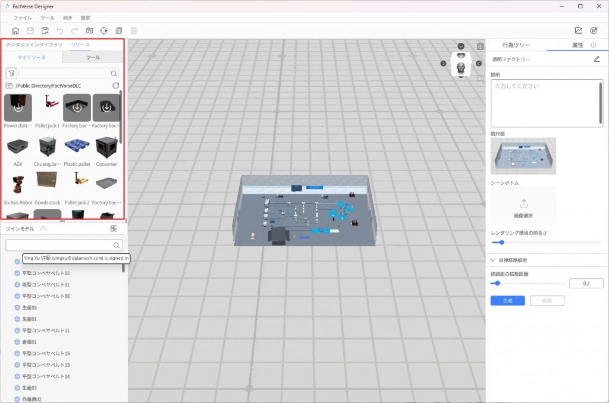Click the play preview icon at top right
609x403 pixels.
593,30
